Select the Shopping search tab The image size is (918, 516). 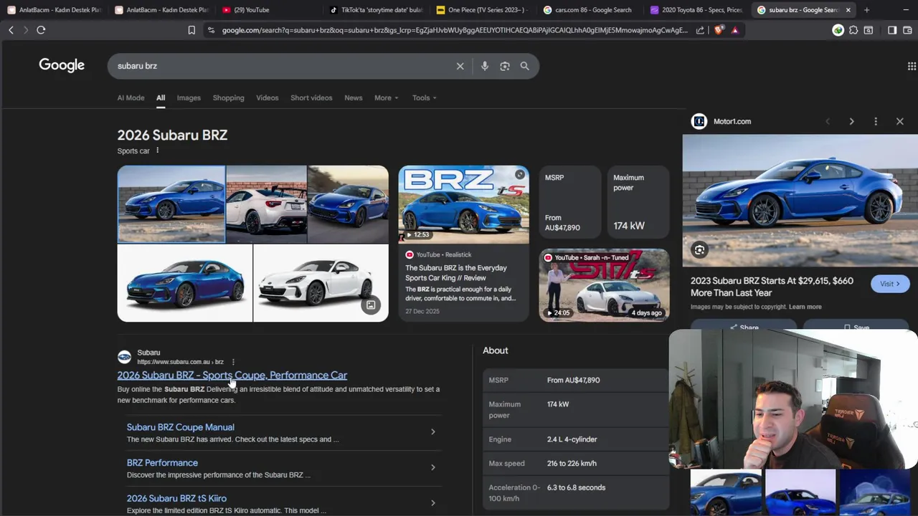228,97
